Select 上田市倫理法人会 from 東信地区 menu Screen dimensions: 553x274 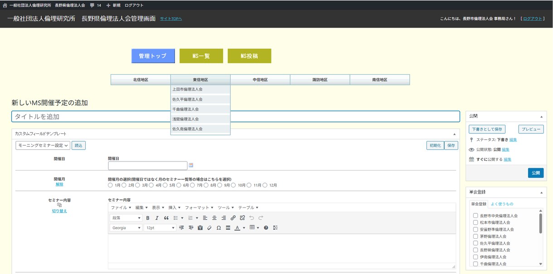[200, 90]
